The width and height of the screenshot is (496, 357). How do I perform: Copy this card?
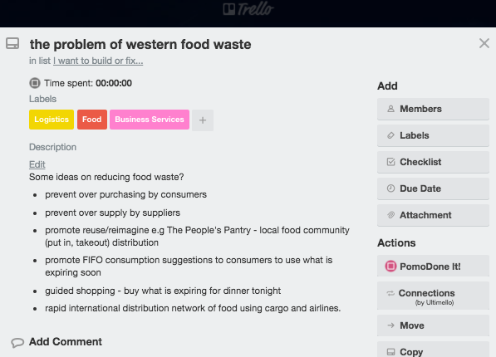[x=433, y=350]
